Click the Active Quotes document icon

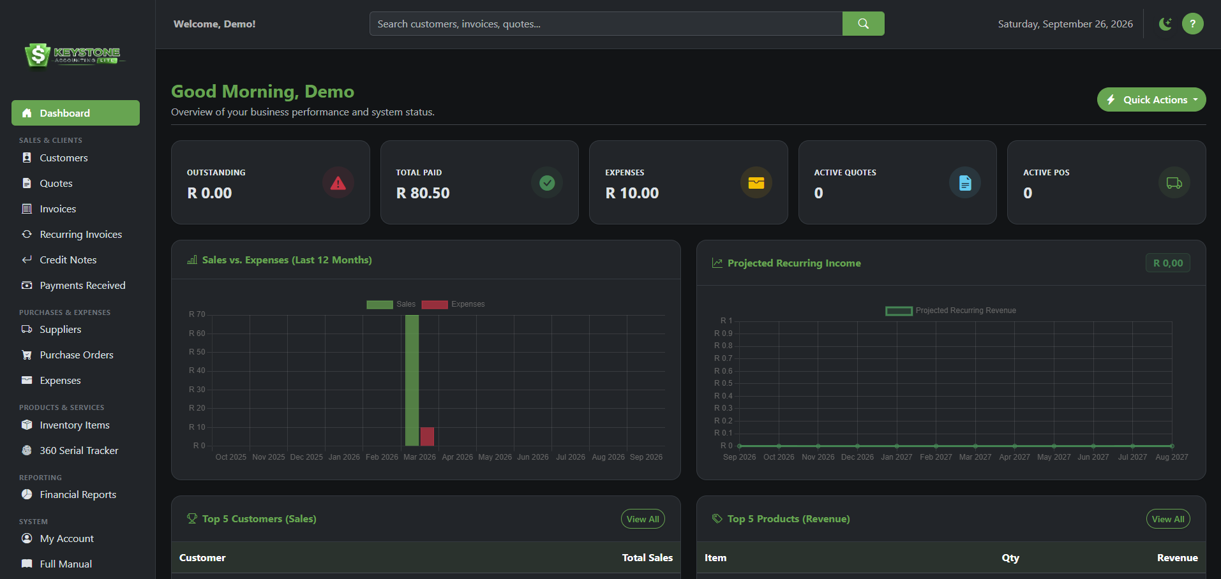[x=965, y=183]
